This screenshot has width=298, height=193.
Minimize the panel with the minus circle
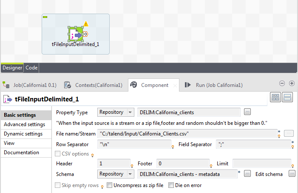click(282, 83)
